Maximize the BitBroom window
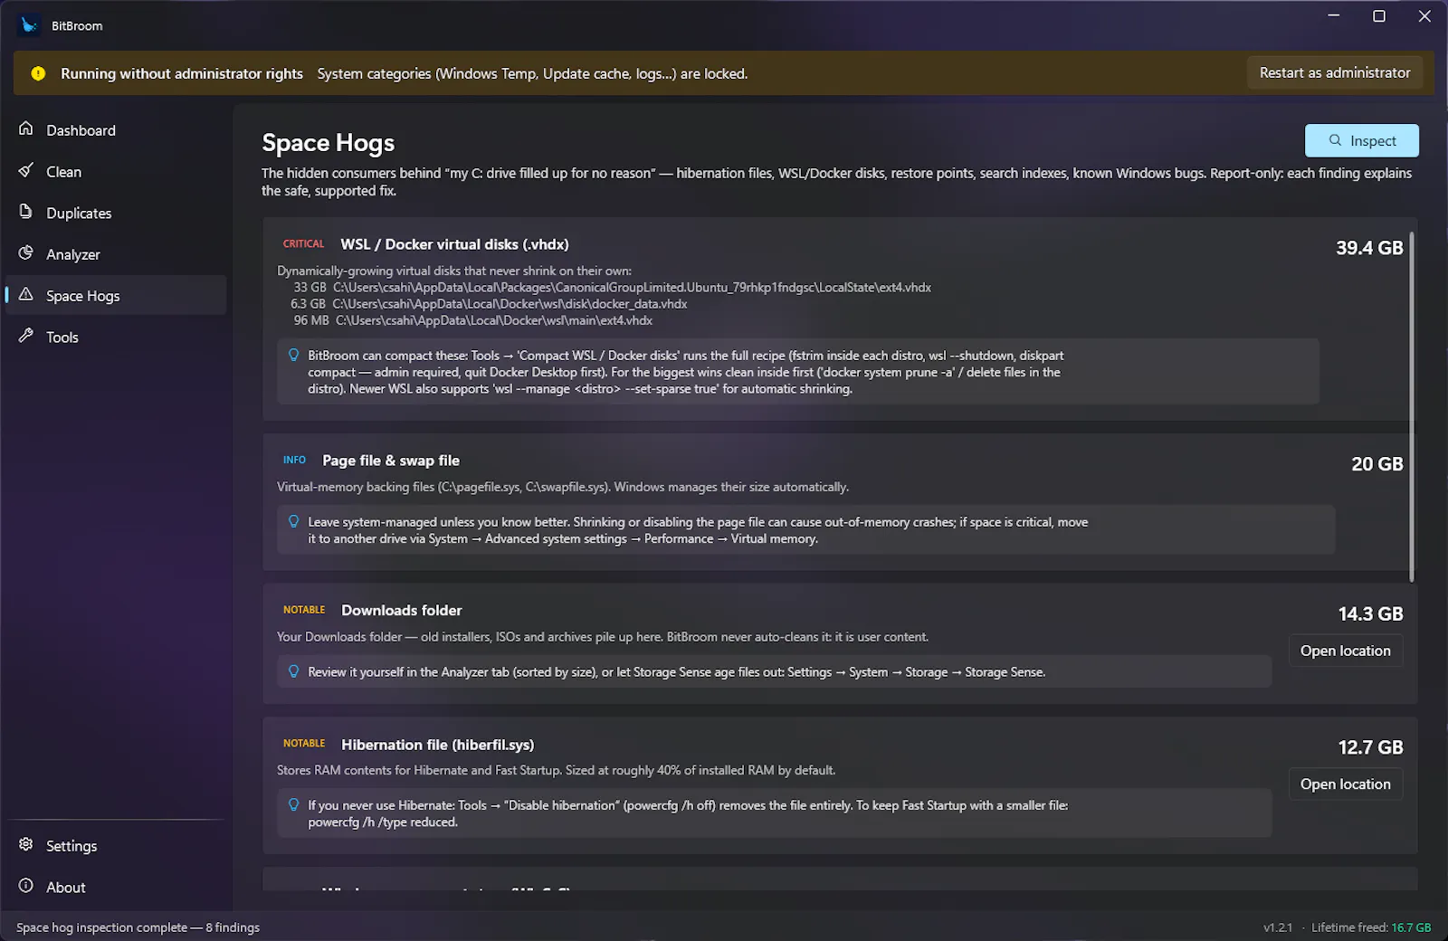The width and height of the screenshot is (1448, 941). [x=1379, y=16]
